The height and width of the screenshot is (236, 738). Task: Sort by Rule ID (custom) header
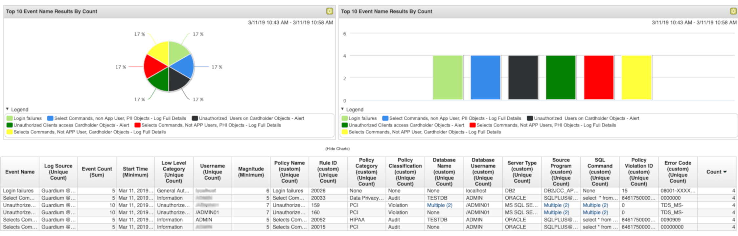pos(328,172)
